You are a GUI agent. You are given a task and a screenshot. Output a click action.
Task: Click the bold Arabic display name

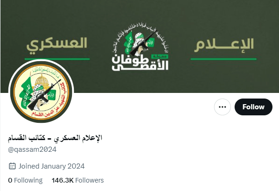click(55, 138)
